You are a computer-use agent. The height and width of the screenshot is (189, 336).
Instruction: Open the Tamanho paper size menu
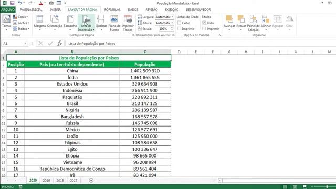click(x=70, y=23)
